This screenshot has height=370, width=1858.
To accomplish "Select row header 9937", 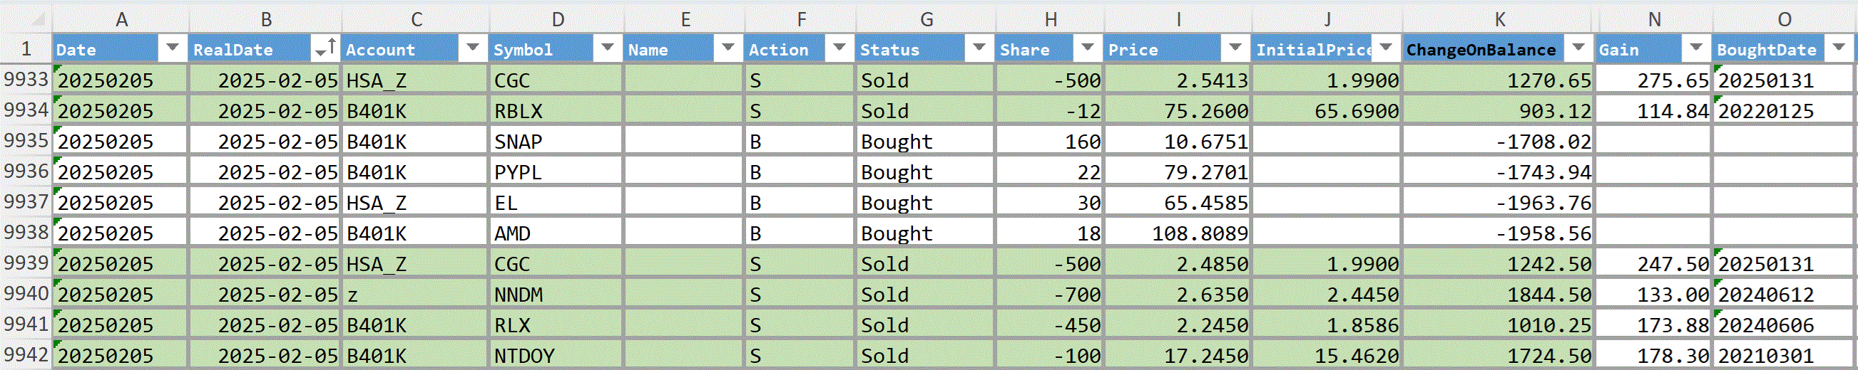I will (x=26, y=201).
